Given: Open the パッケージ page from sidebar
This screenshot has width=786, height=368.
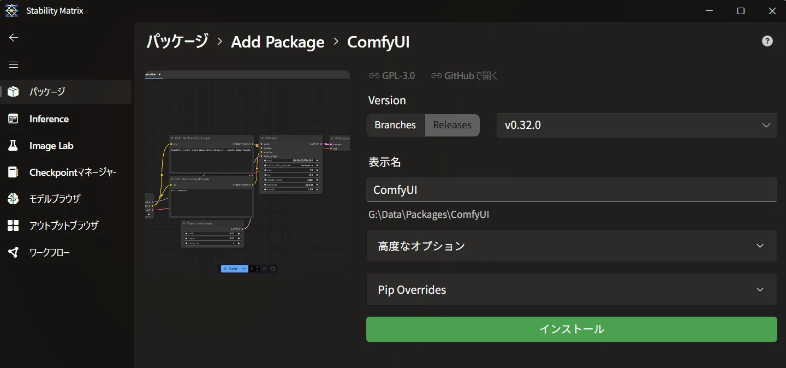Looking at the screenshot, I should [x=66, y=92].
